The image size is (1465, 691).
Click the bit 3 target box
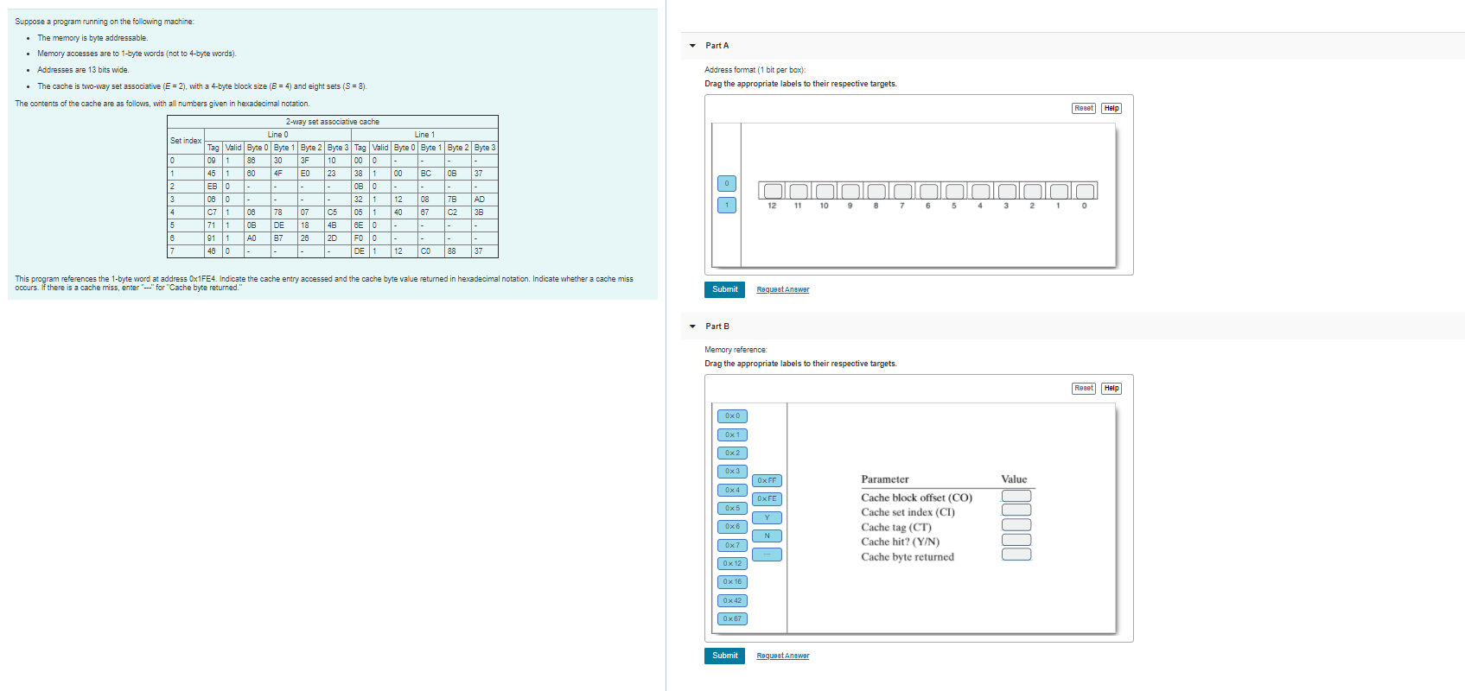tap(1007, 191)
